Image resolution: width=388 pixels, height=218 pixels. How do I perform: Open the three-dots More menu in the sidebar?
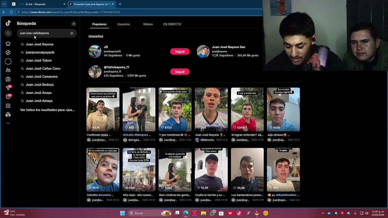click(x=8, y=123)
